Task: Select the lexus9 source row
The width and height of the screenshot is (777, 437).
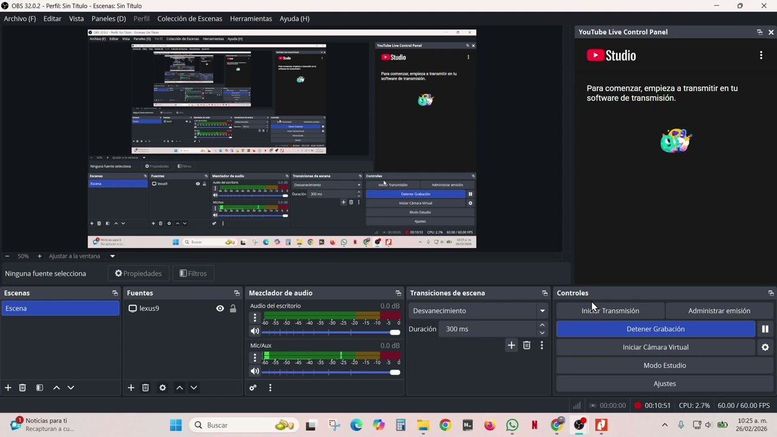Action: pos(182,308)
